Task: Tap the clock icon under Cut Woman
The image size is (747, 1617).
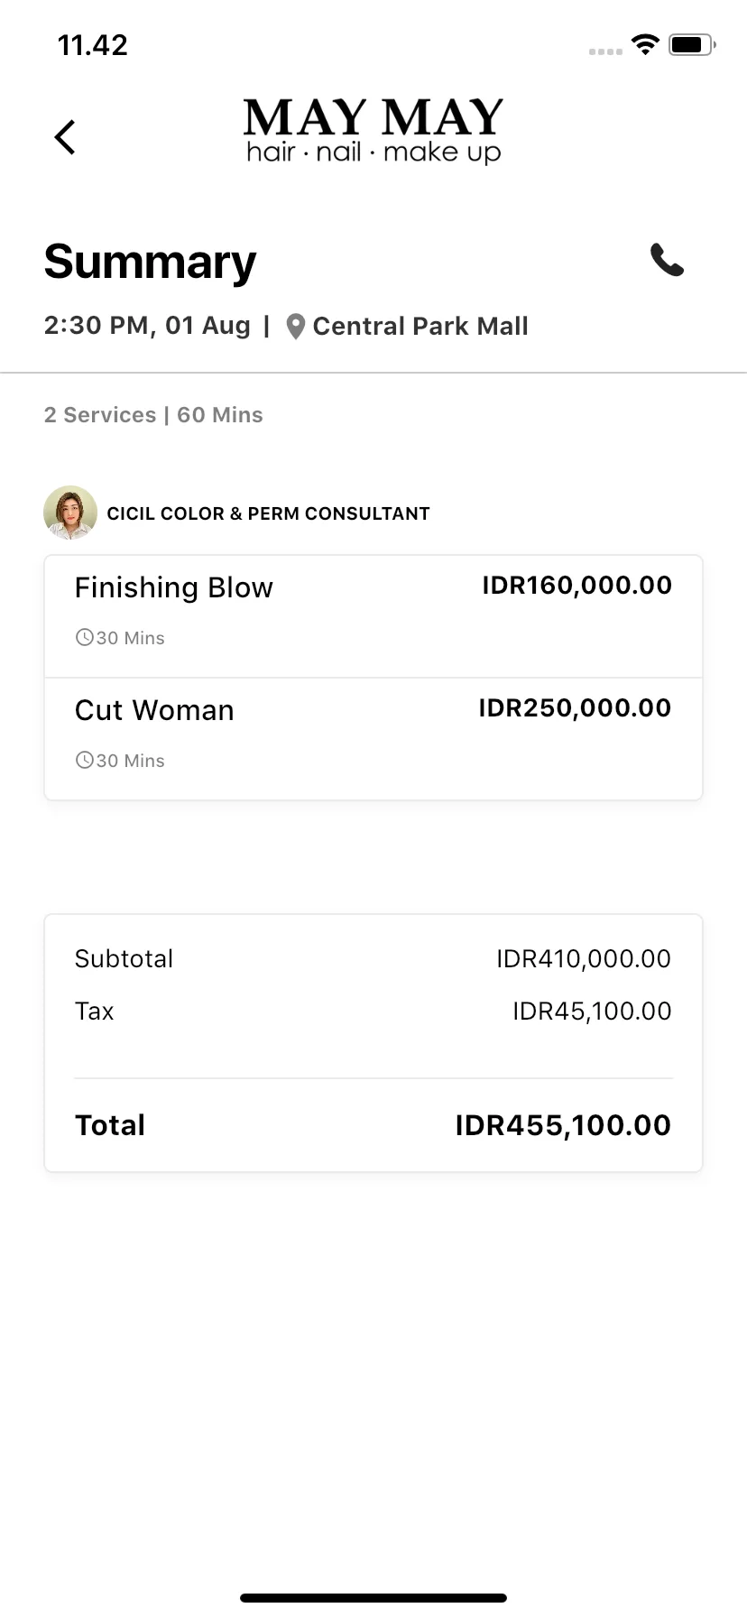Action: point(84,760)
